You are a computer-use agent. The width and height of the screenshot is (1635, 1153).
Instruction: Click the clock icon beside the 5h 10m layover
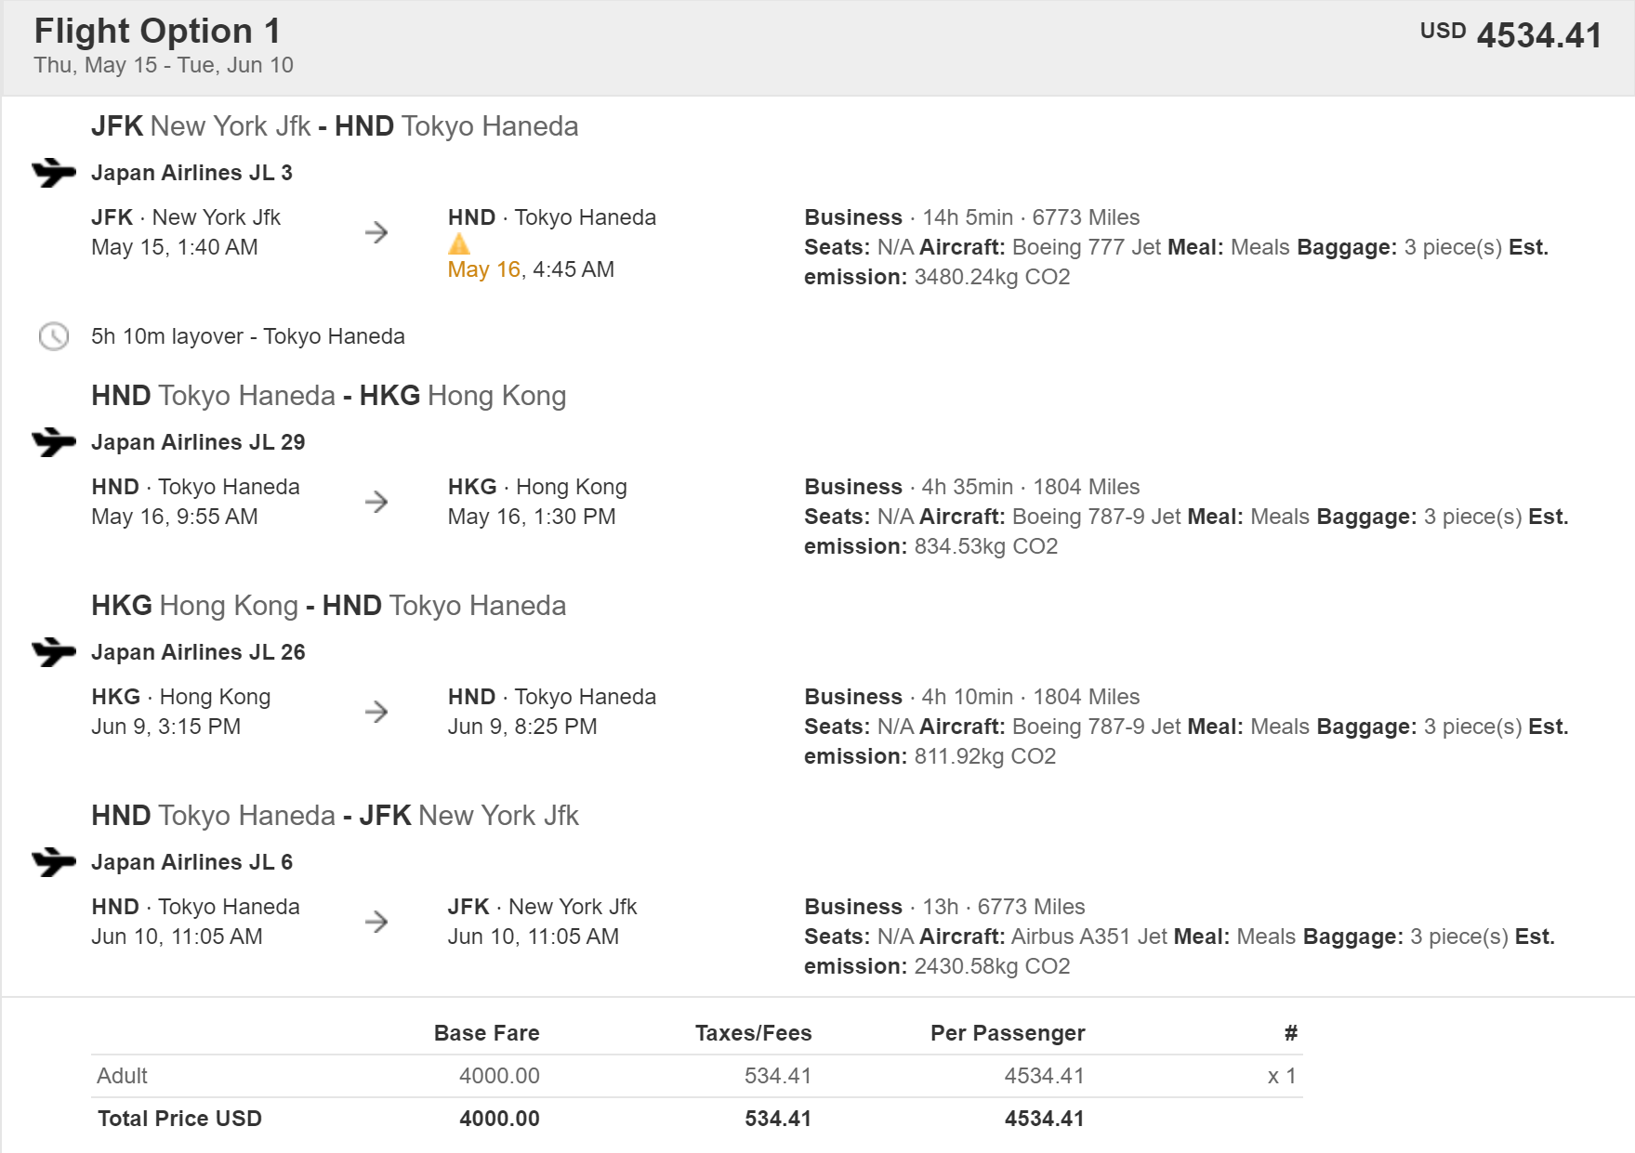(54, 336)
